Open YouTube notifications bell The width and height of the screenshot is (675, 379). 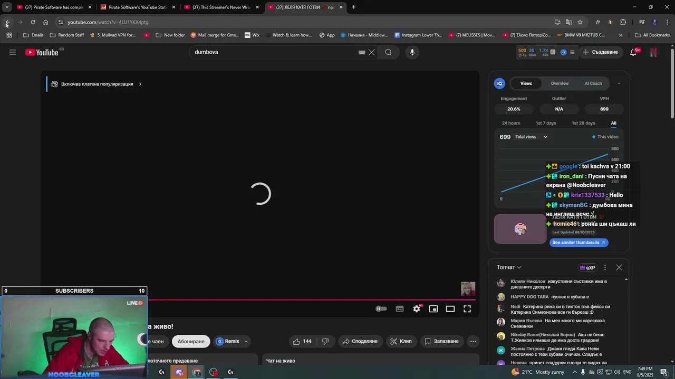tap(633, 52)
